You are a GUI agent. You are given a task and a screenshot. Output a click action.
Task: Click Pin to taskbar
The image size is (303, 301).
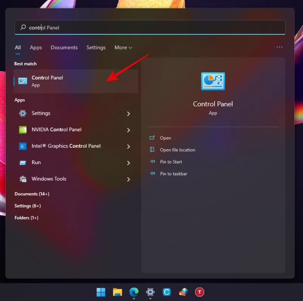point(173,173)
